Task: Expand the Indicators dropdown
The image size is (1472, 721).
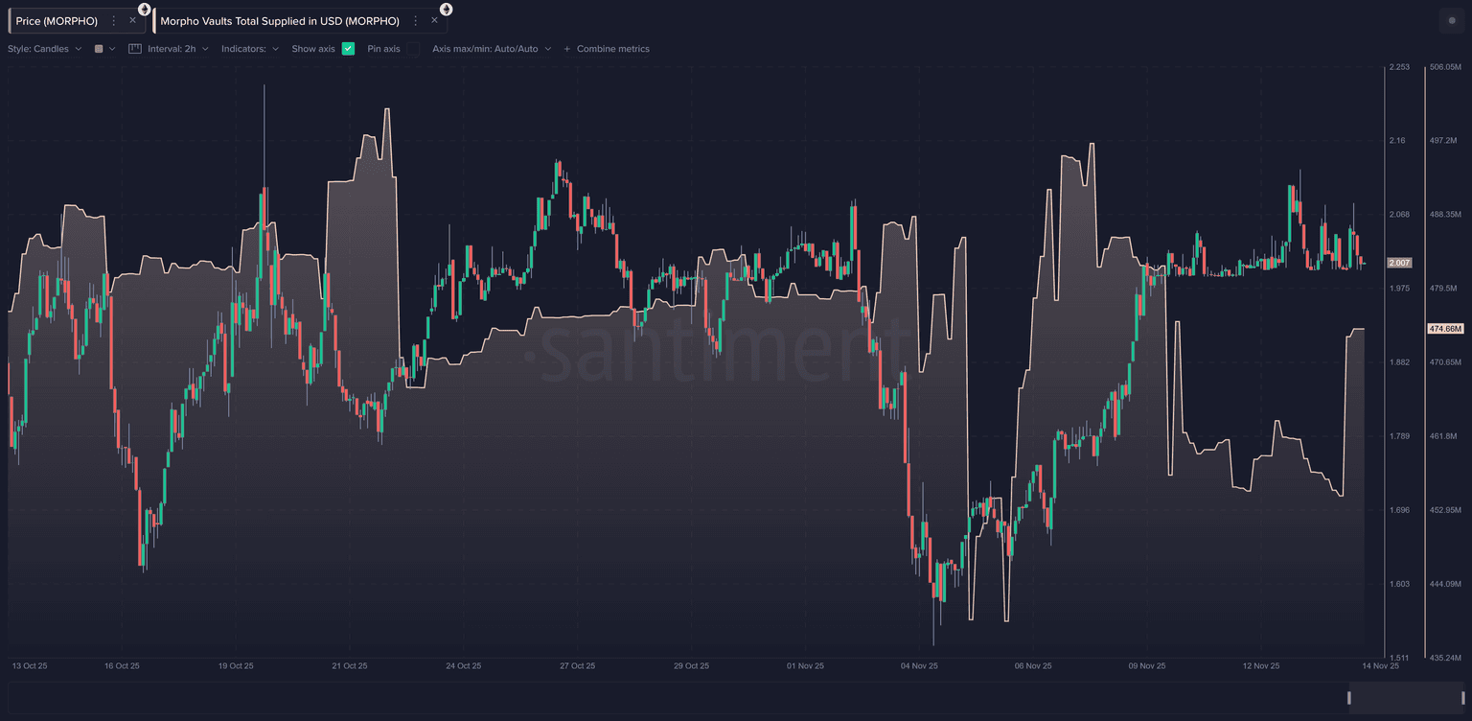Action: [249, 49]
